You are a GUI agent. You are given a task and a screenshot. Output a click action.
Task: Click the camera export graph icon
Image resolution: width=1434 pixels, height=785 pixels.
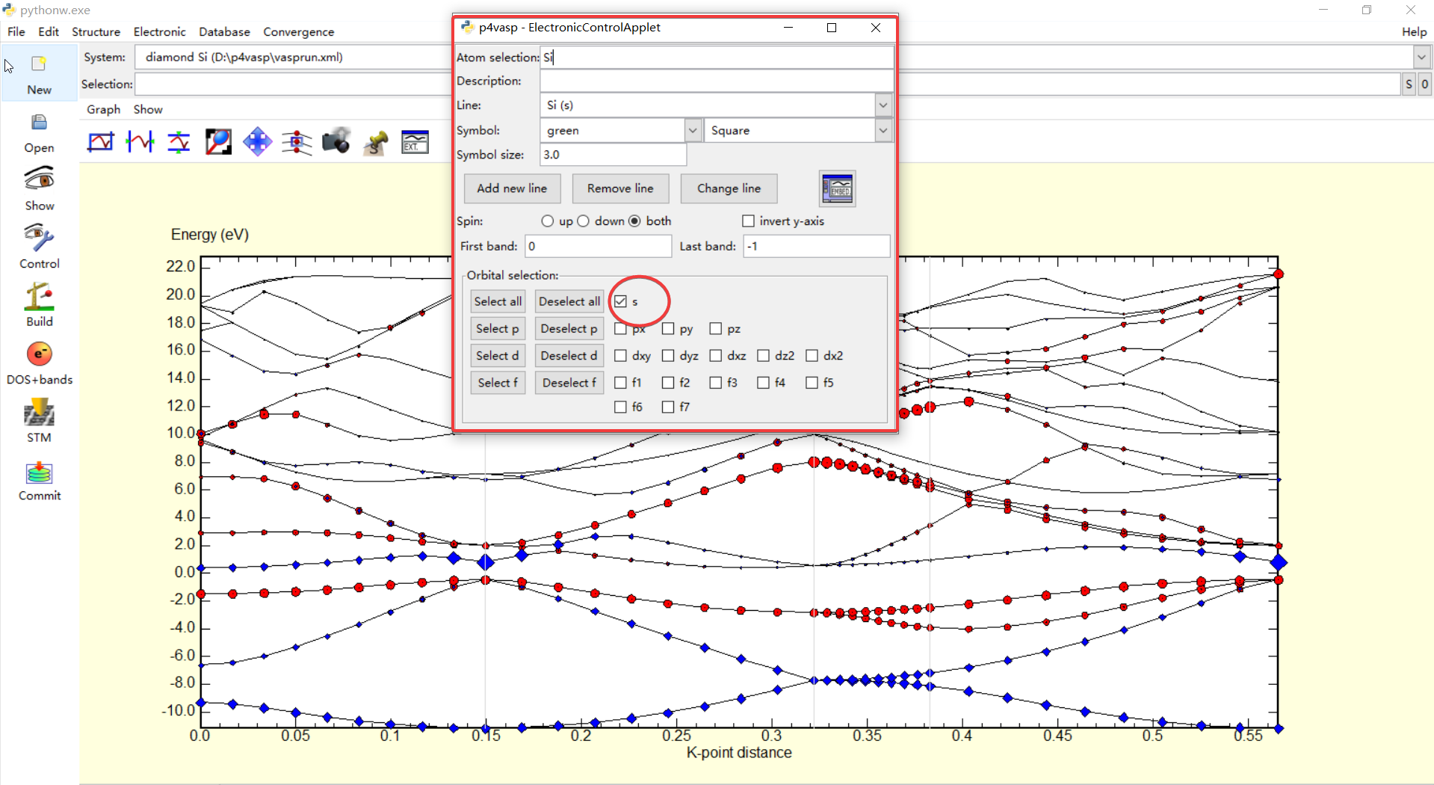point(336,141)
